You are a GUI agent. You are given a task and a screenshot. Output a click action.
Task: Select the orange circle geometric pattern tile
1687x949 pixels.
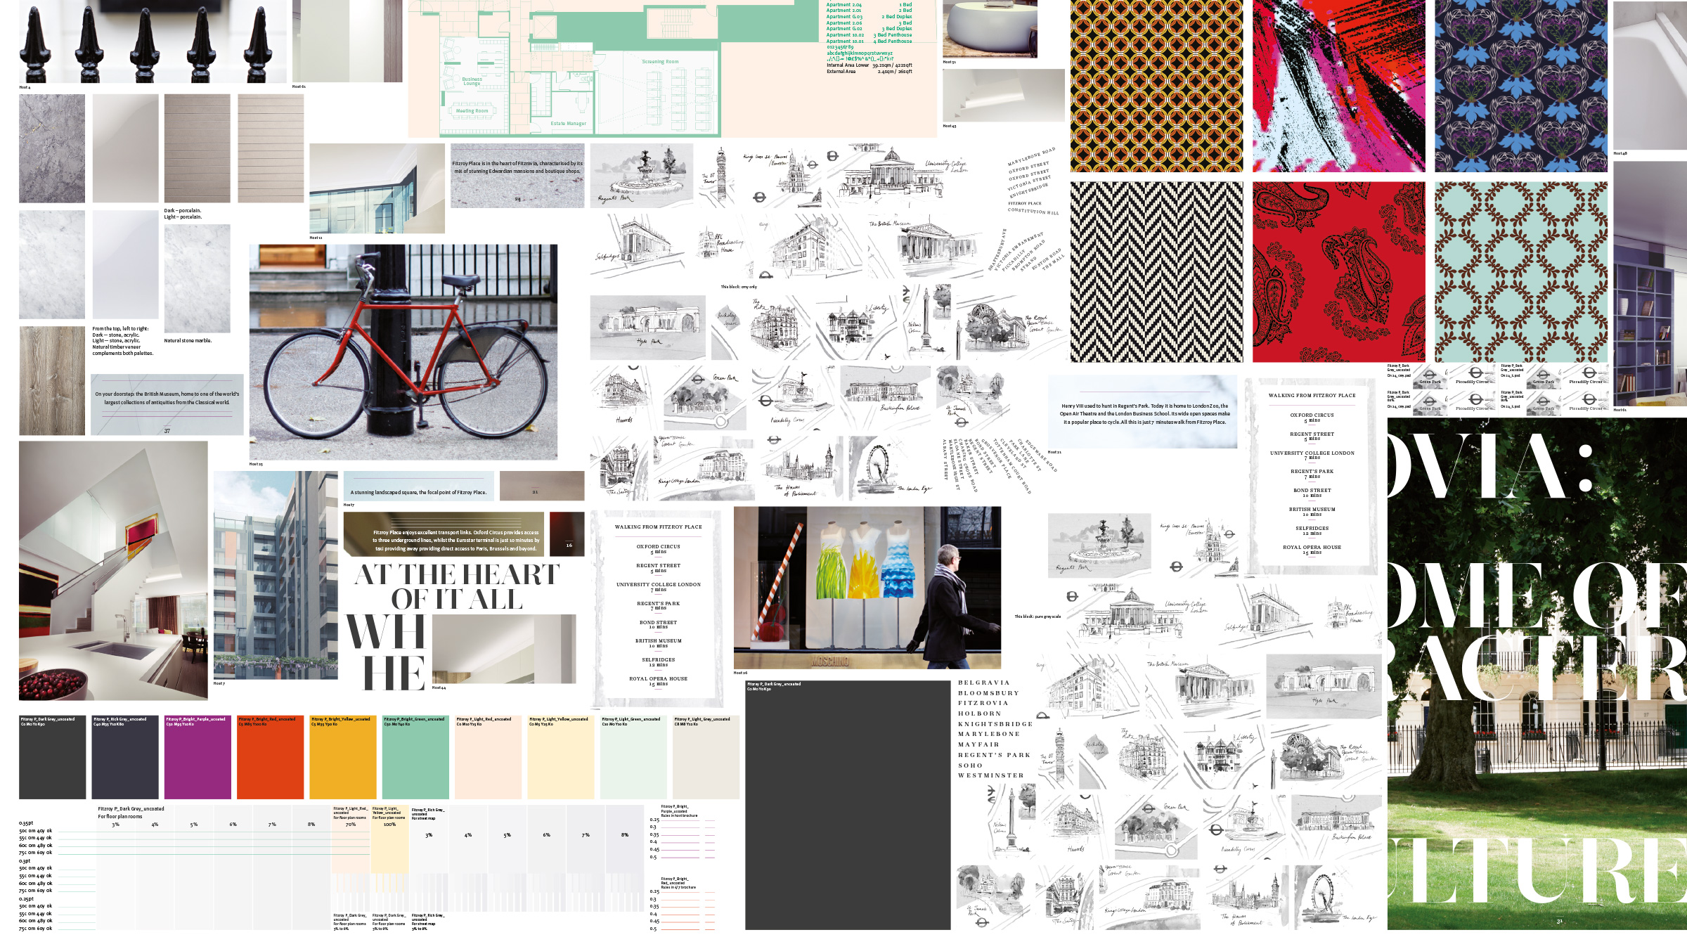point(1156,86)
